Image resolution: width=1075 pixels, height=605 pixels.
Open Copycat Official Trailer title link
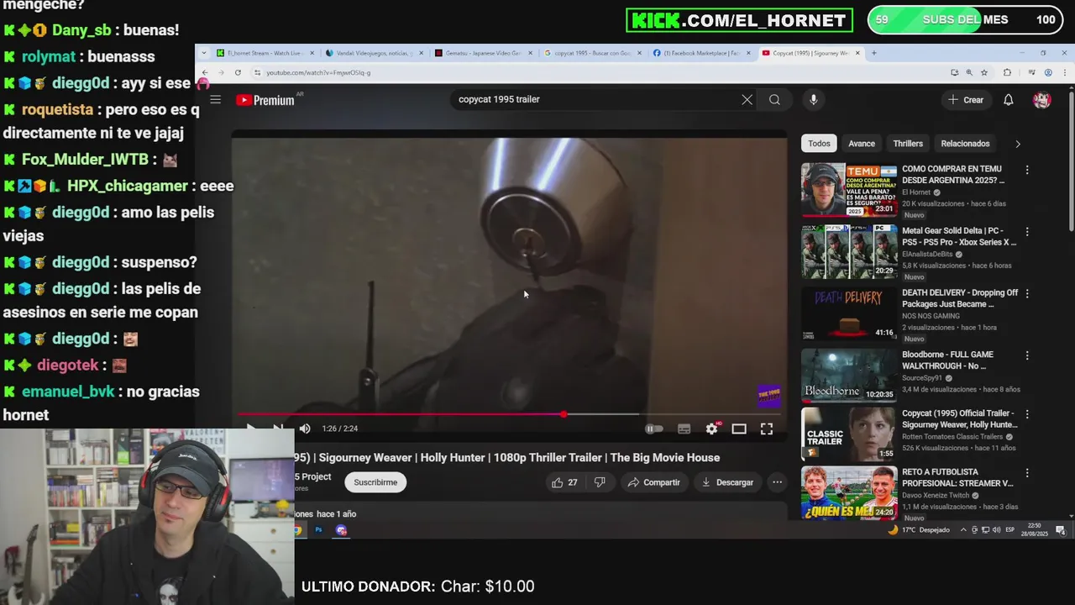tap(958, 419)
